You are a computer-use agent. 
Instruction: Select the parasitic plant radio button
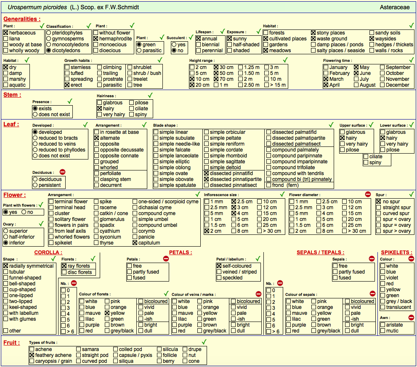(x=139, y=51)
